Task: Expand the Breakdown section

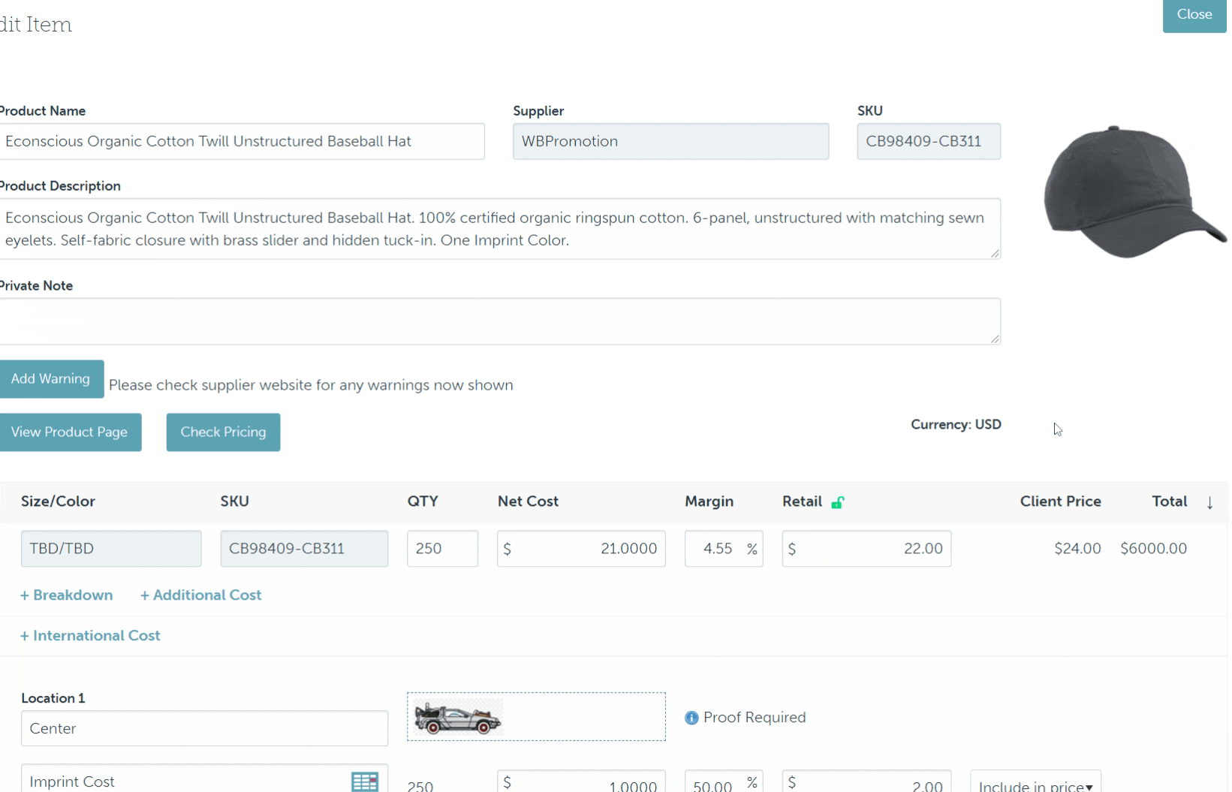Action: [x=67, y=595]
